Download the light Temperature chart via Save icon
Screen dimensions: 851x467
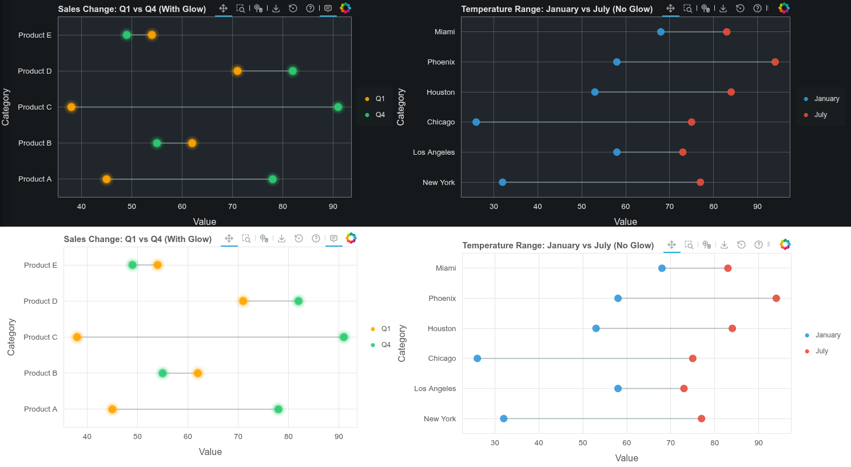coord(724,245)
